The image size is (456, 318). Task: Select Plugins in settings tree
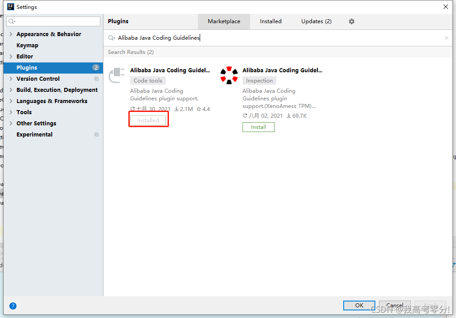tap(53, 67)
